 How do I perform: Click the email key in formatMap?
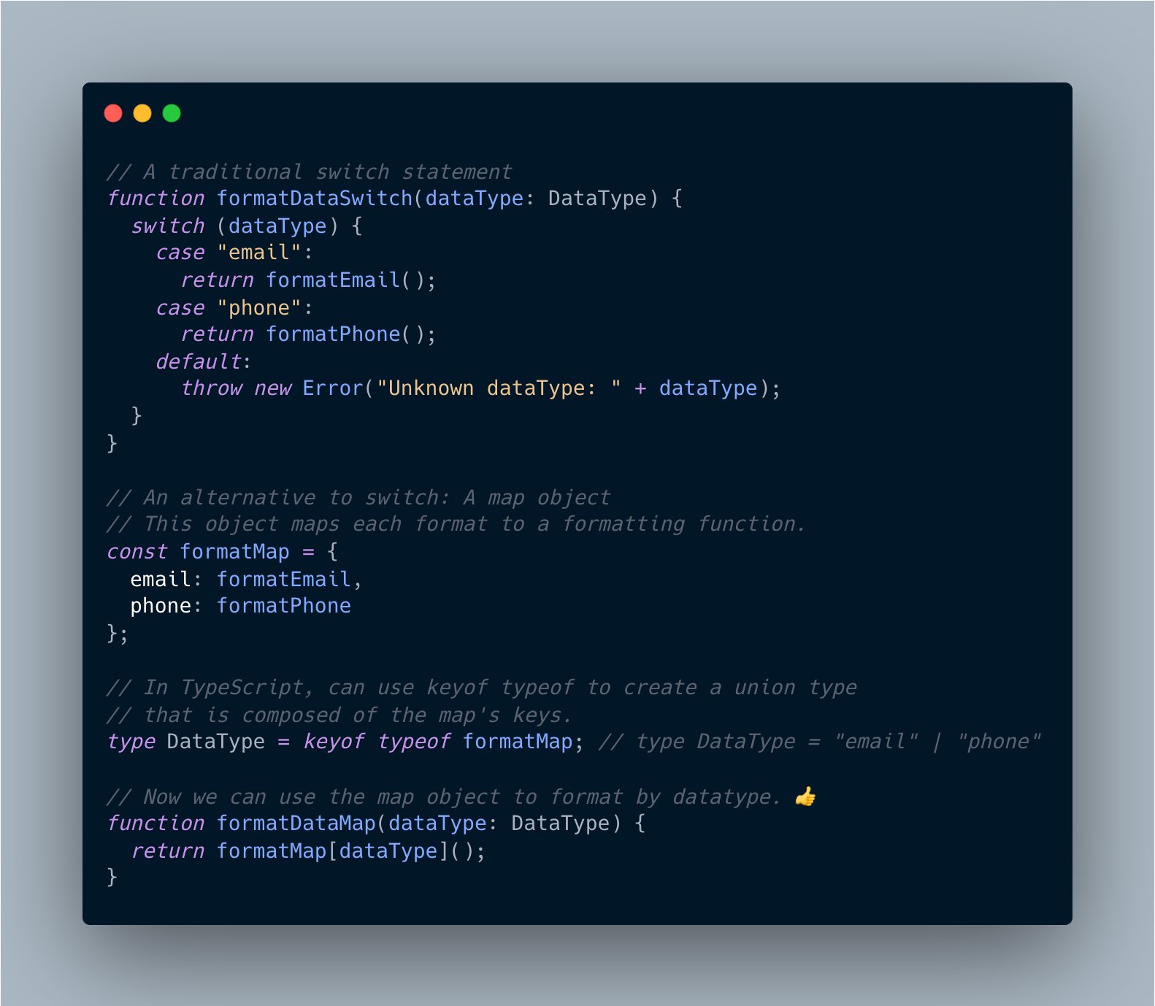(x=161, y=580)
